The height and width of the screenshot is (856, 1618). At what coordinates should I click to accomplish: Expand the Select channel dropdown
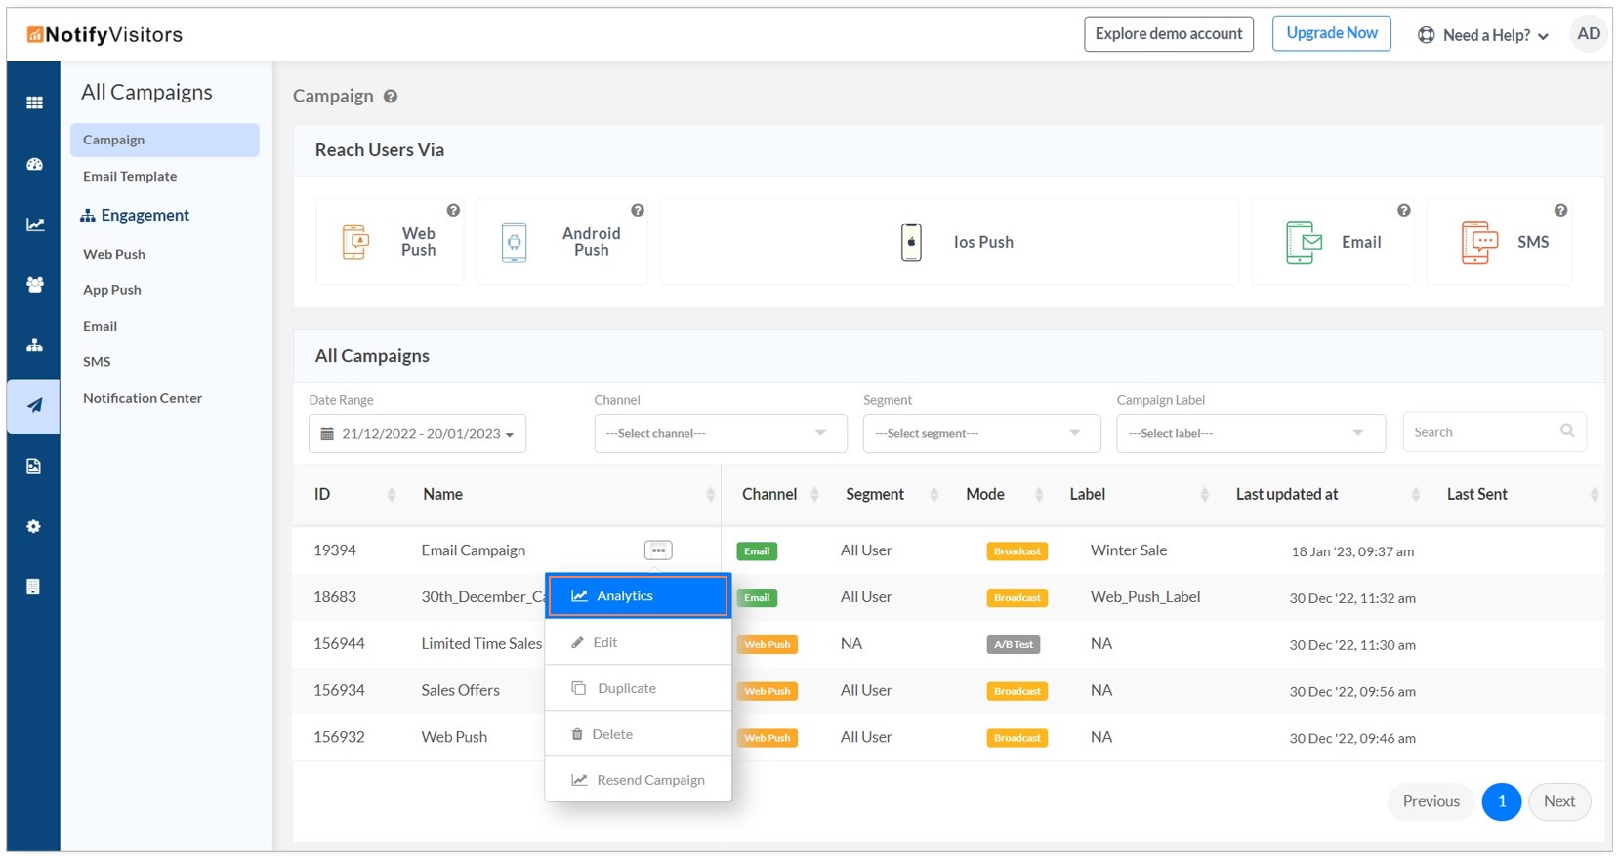720,433
